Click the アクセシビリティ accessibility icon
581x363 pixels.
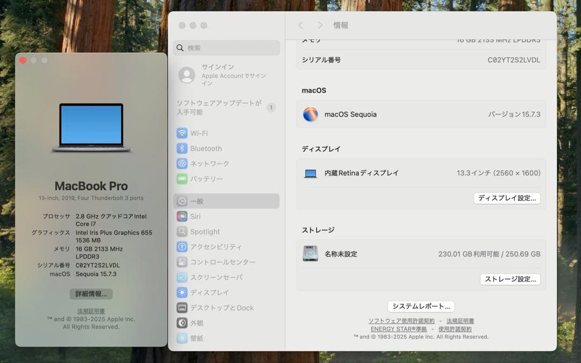[x=182, y=246]
